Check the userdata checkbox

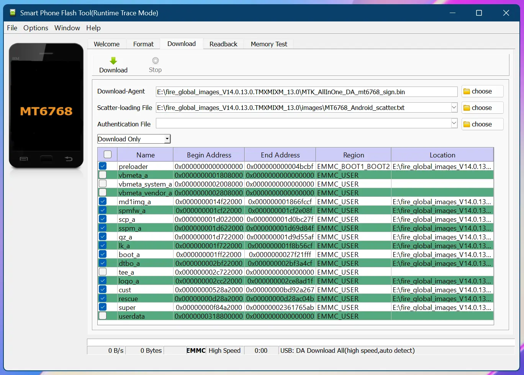(x=103, y=316)
